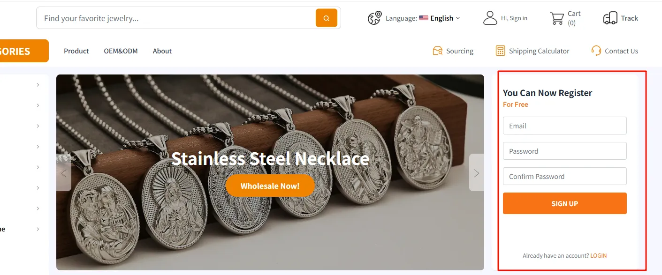Click the Shipping Calculator icon
Viewport: 662px width, 275px height.
coord(501,51)
